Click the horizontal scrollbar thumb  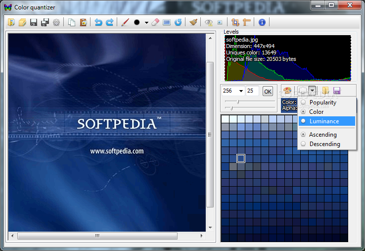coord(97,236)
